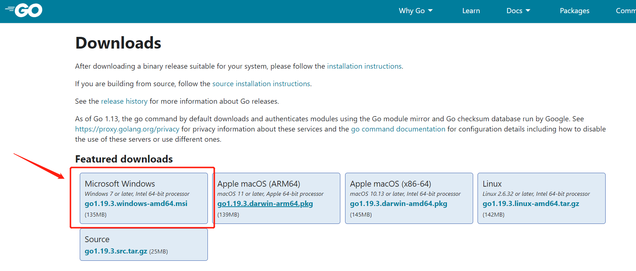636x271 pixels.
Task: Download go1.19.3.darwin-amd64.pkg
Action: click(399, 203)
